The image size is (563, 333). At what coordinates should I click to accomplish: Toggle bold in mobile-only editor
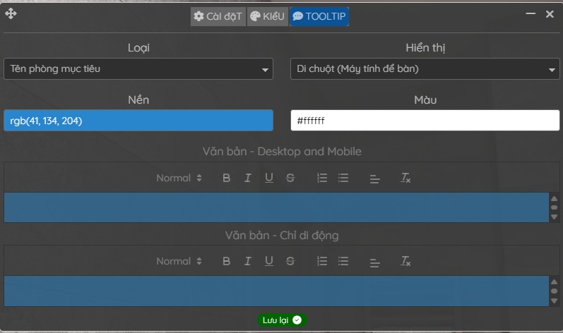[226, 261]
